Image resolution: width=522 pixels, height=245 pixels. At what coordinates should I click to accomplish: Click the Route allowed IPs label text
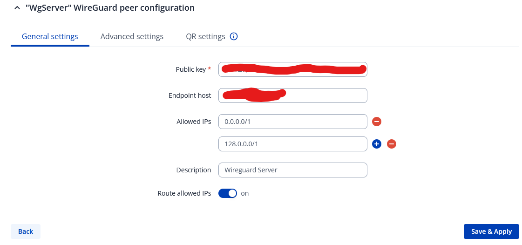pos(184,193)
